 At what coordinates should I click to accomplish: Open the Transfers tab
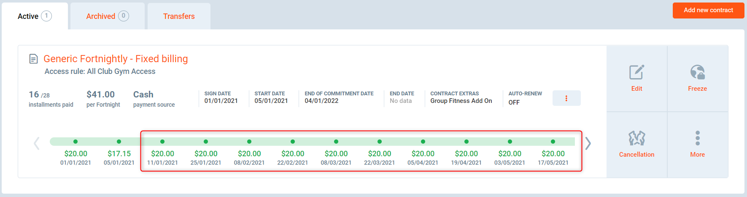pyautogui.click(x=179, y=16)
